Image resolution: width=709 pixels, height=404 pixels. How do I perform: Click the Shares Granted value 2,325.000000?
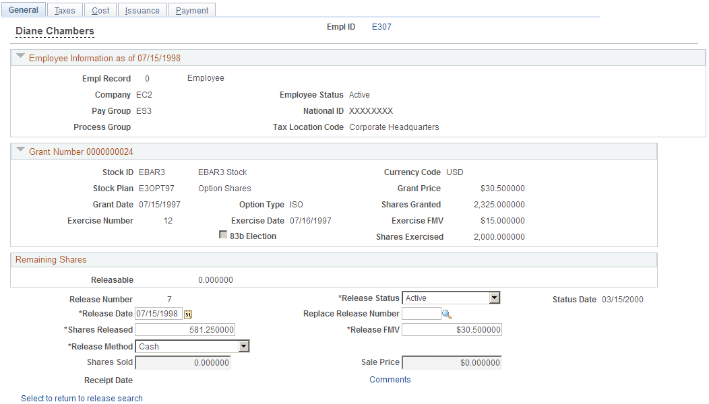(499, 205)
